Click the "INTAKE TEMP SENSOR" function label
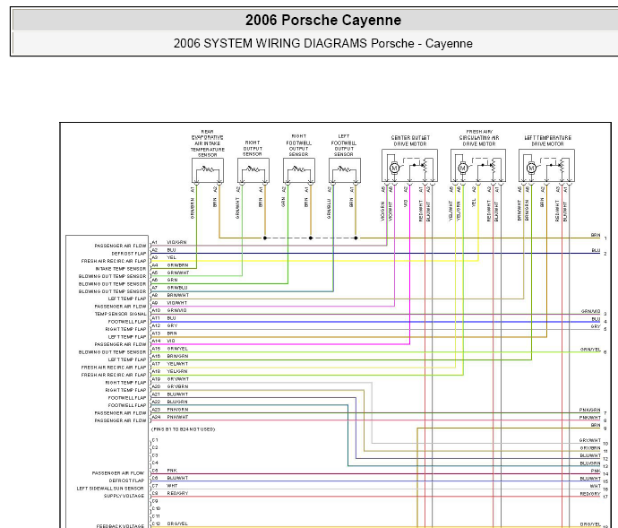Image resolution: width=618 pixels, height=528 pixels. [x=121, y=269]
